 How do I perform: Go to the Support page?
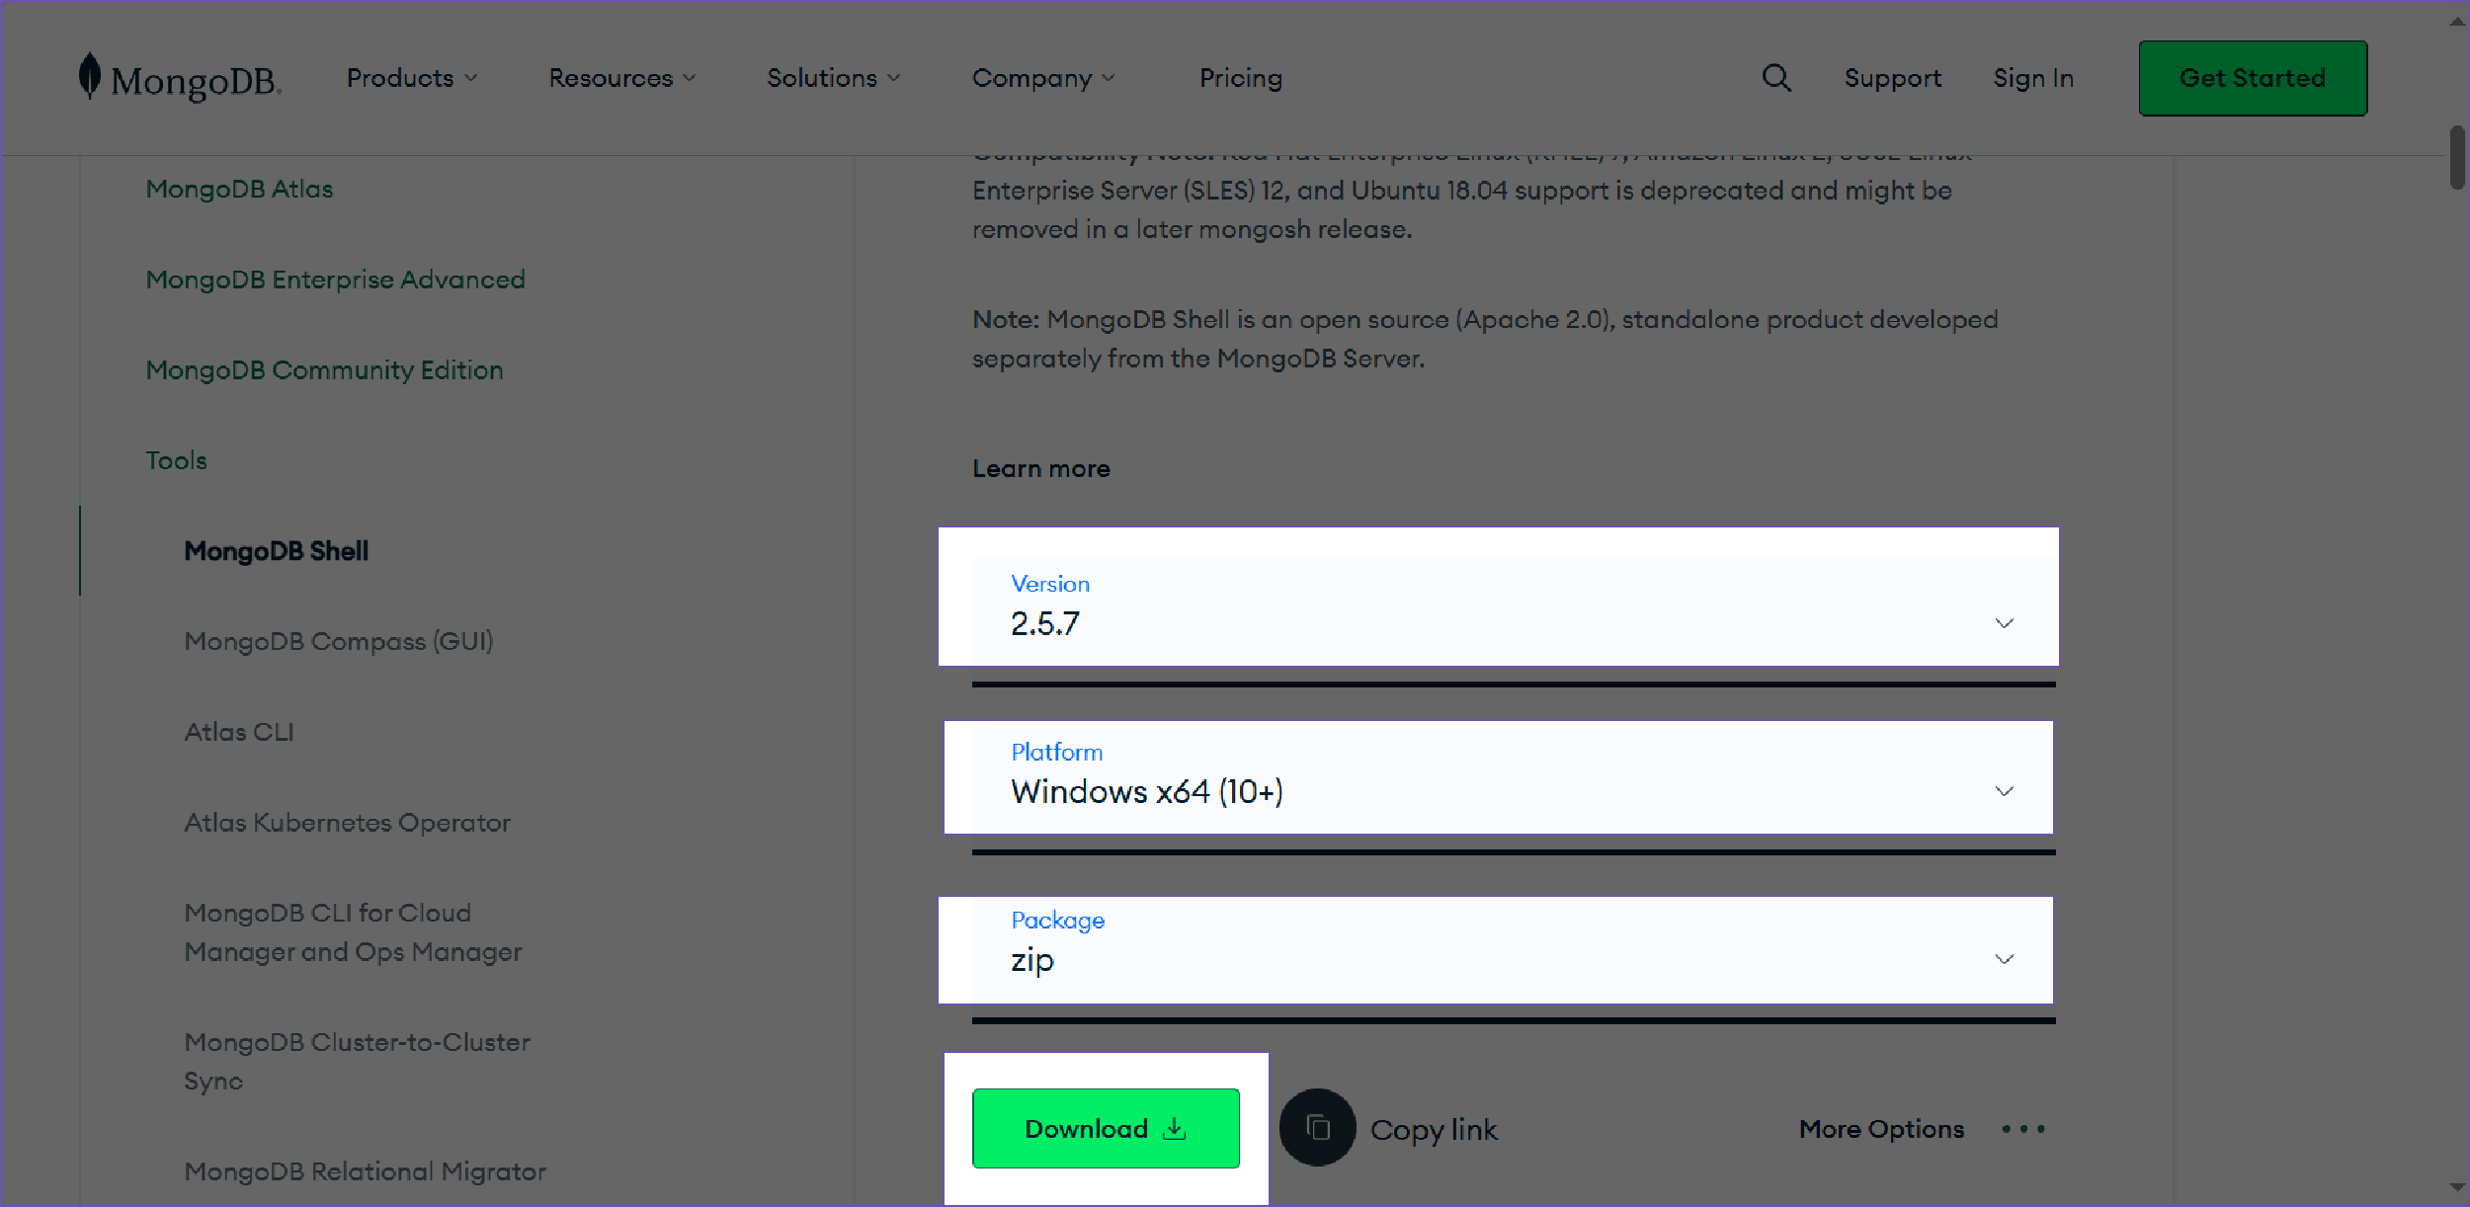(1892, 78)
